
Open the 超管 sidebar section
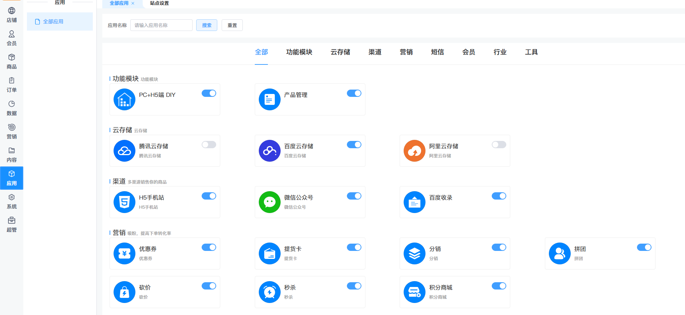[x=12, y=225]
